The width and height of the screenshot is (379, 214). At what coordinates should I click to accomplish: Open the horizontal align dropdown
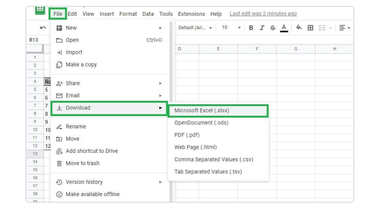point(345,28)
